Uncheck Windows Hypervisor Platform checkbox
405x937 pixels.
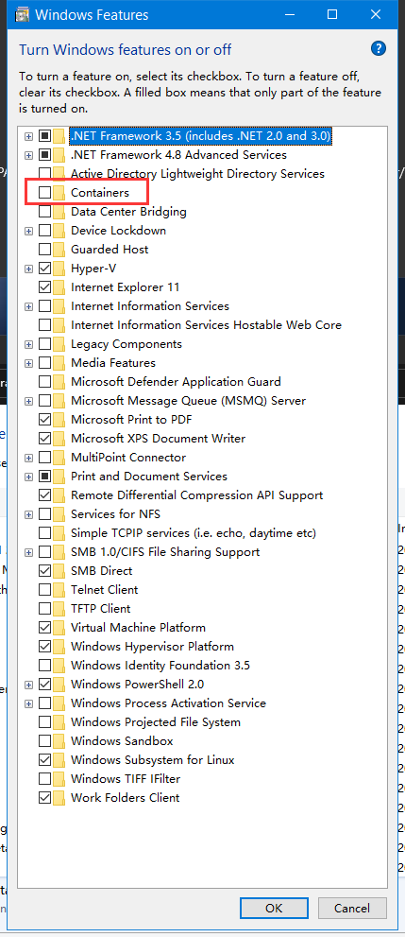tap(44, 647)
